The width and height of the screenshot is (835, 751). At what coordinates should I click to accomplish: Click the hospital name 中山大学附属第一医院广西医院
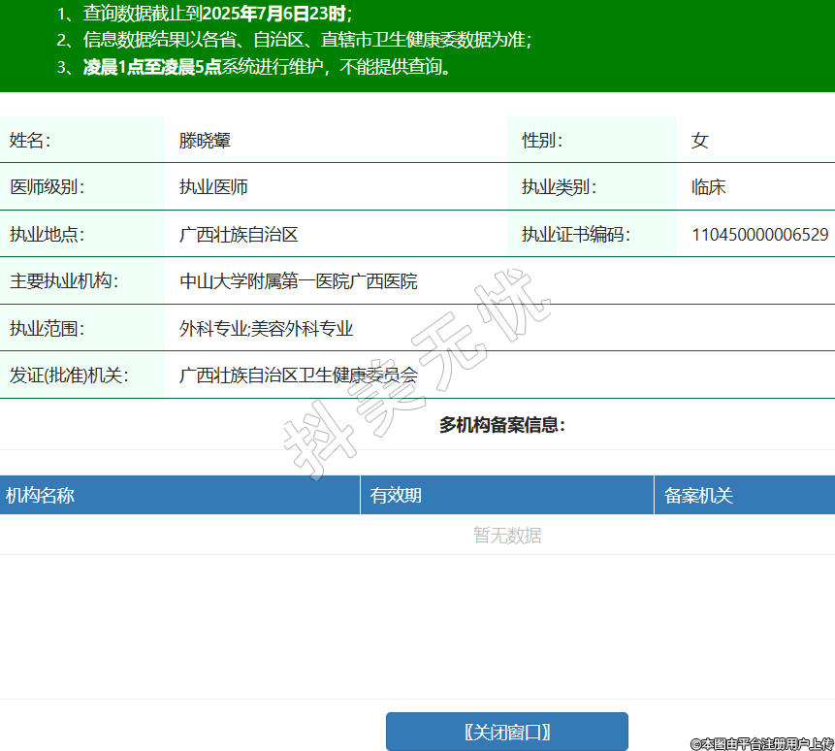coord(299,281)
